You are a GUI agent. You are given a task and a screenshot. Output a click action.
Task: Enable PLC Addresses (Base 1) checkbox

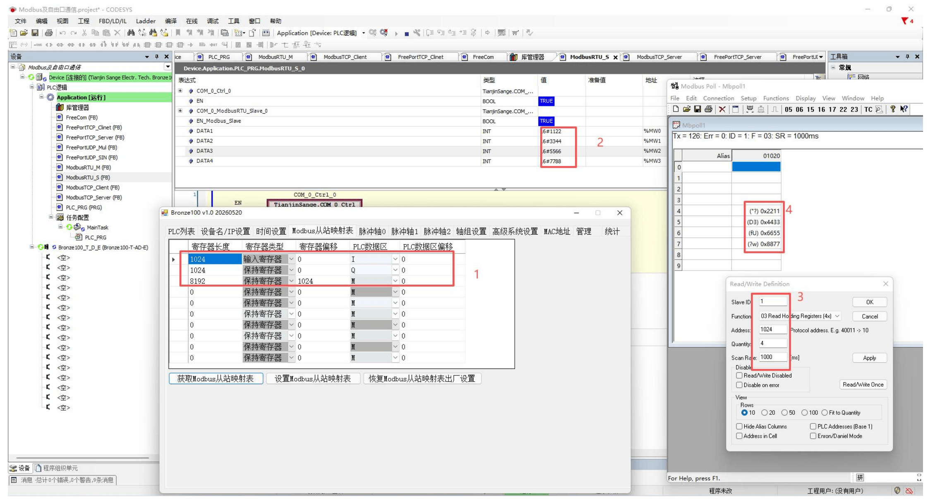click(813, 426)
